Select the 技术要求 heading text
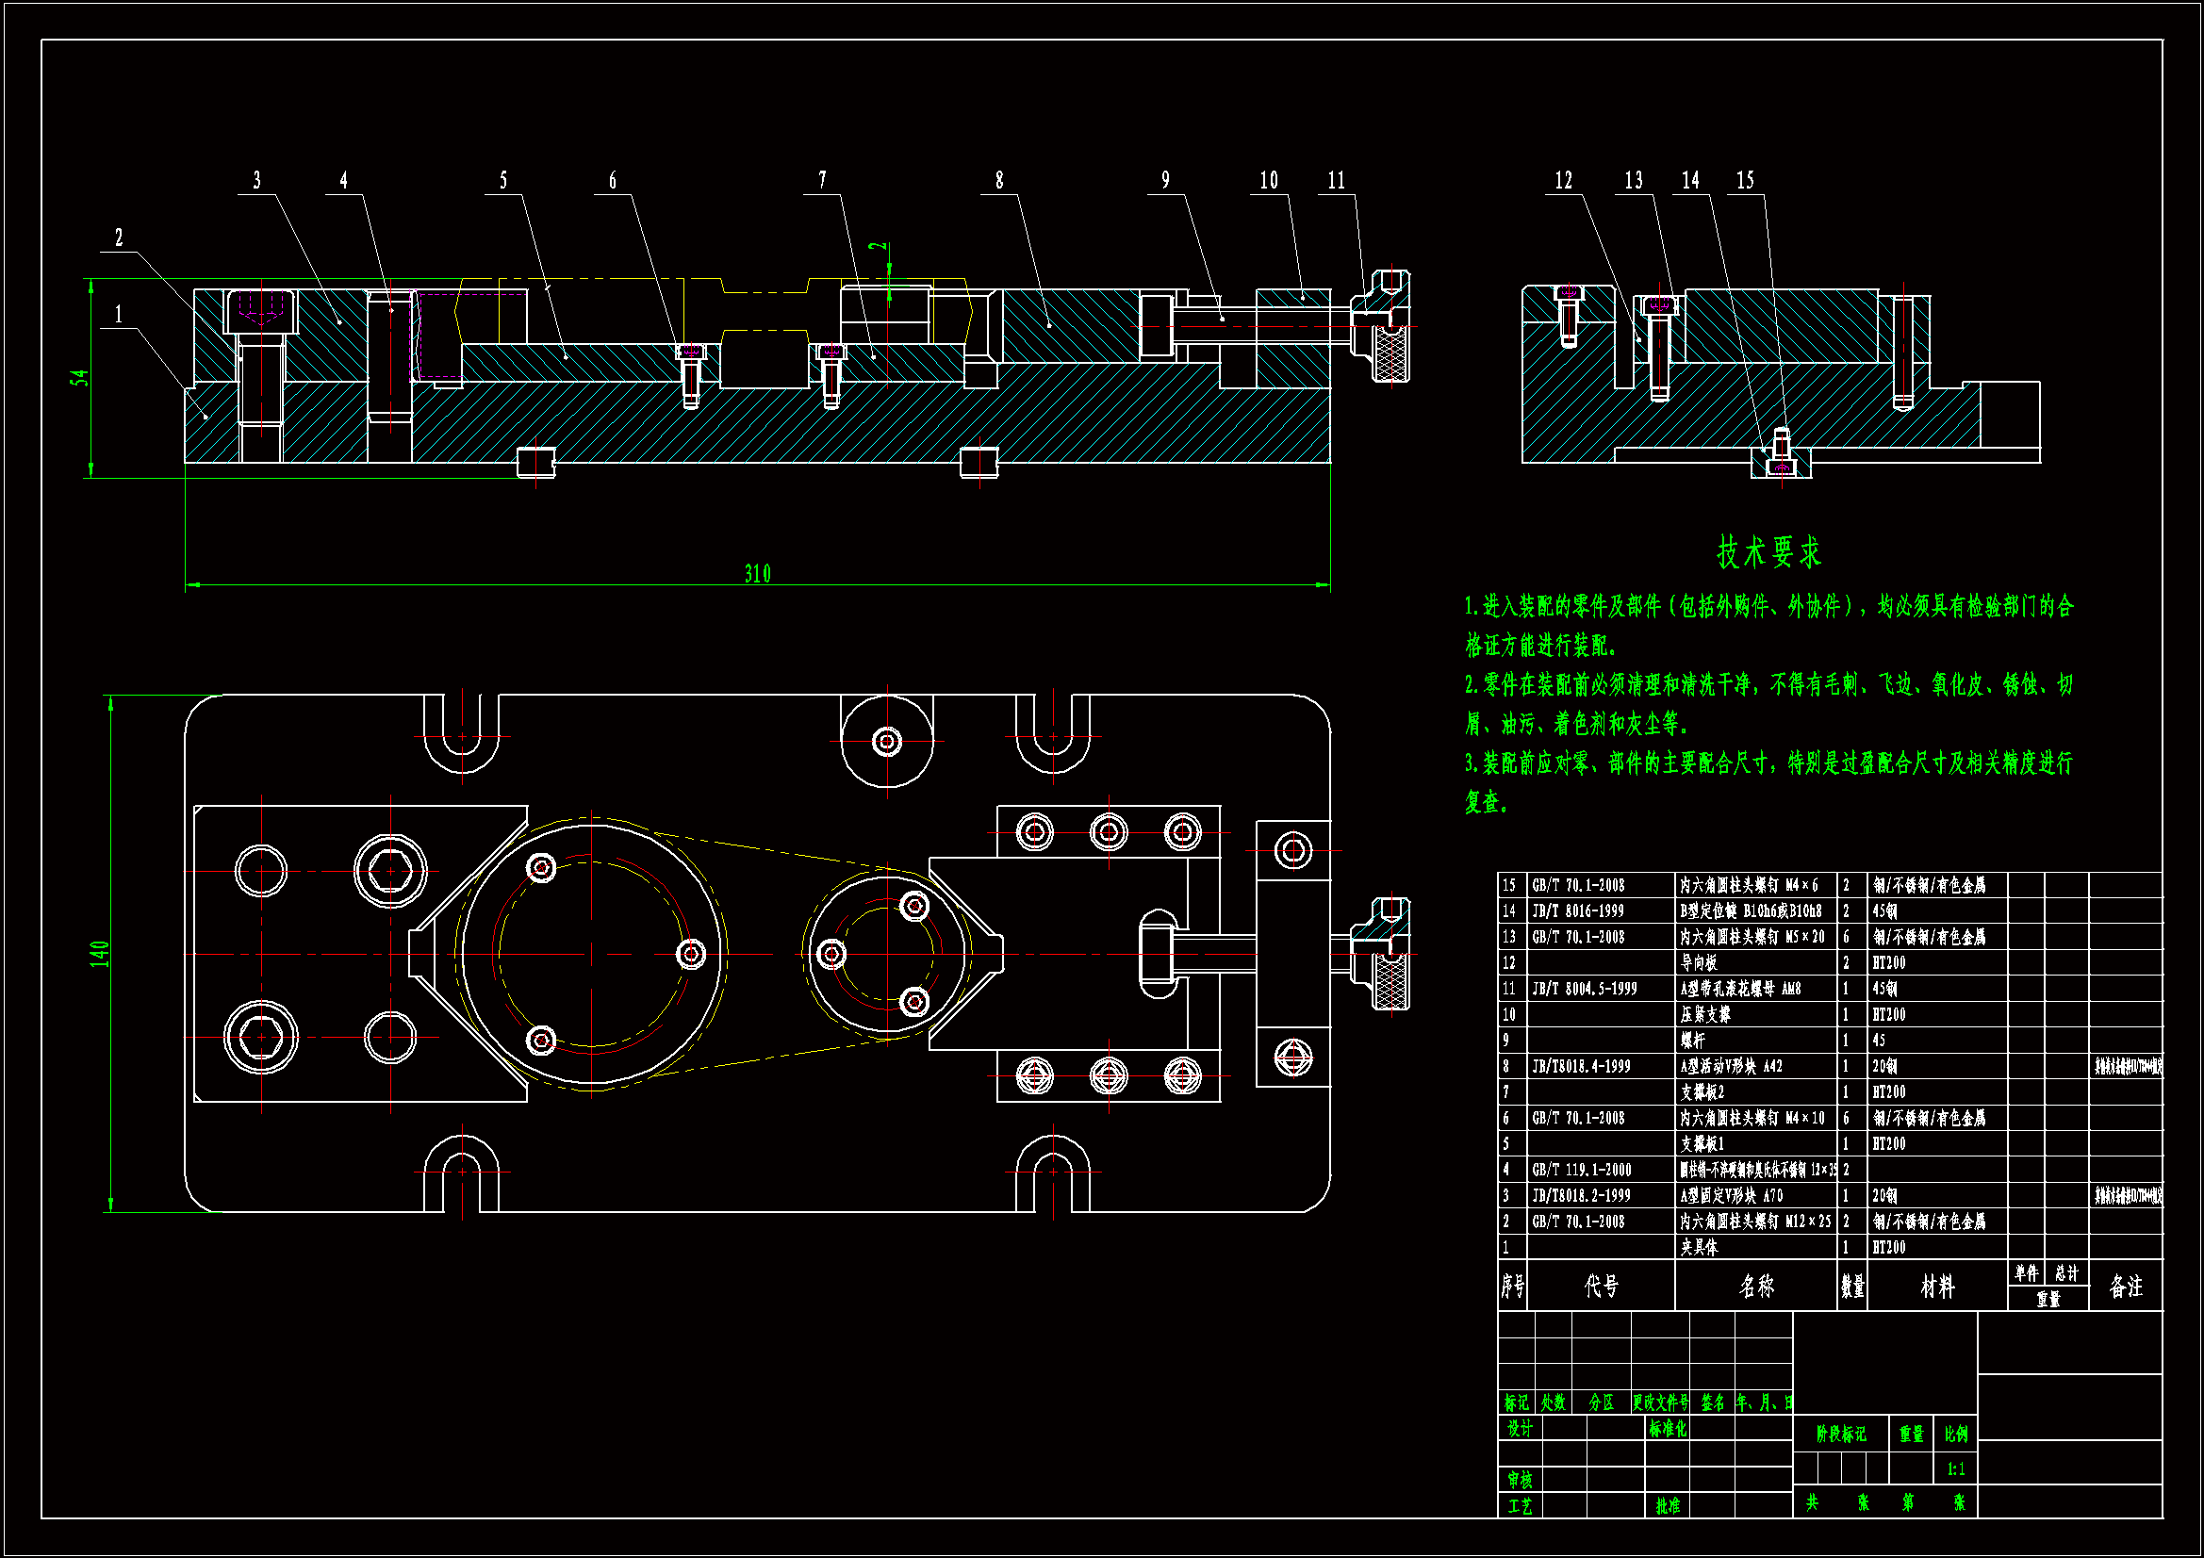Screen dimensions: 2204x1558 1769,553
